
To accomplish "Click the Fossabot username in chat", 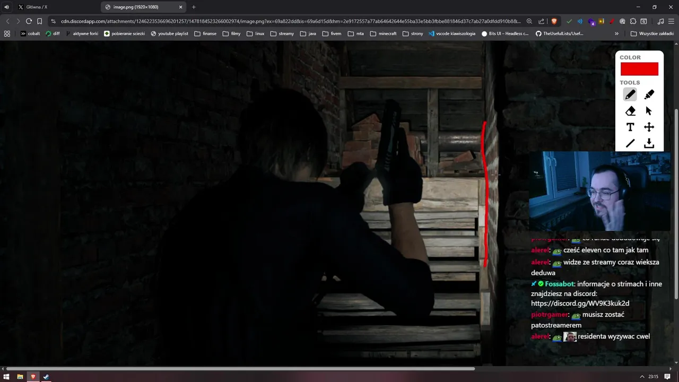I will pyautogui.click(x=559, y=284).
